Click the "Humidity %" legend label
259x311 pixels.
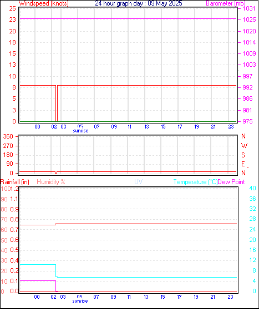(x=51, y=182)
